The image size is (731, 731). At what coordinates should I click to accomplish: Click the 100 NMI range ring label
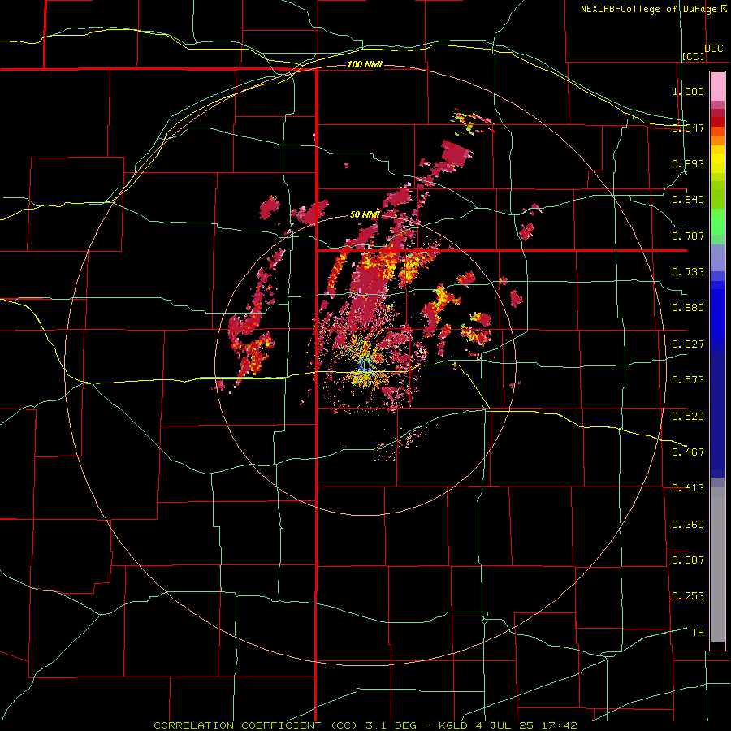[x=365, y=64]
